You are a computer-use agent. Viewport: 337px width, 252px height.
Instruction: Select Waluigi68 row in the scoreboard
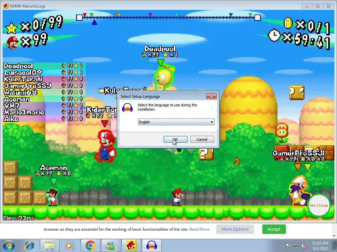[44, 92]
